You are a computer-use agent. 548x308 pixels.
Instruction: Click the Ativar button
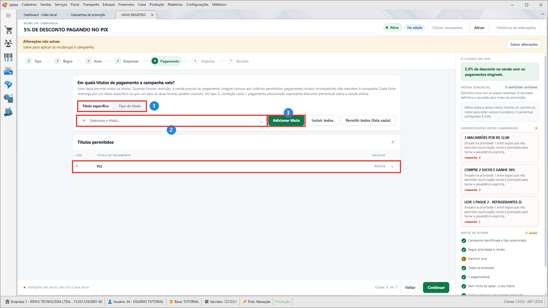click(x=479, y=28)
